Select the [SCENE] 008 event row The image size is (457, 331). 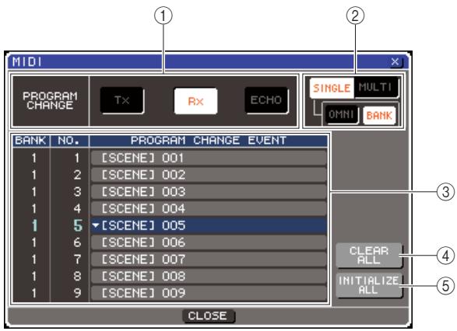point(209,276)
